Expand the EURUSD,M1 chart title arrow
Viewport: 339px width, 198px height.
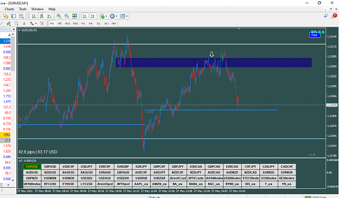tap(20, 30)
